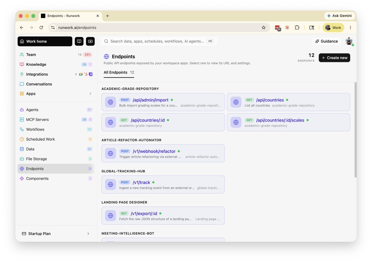This screenshot has height=262, width=372.
Task: Open Workflows in the sidebar
Action: (x=56, y=129)
